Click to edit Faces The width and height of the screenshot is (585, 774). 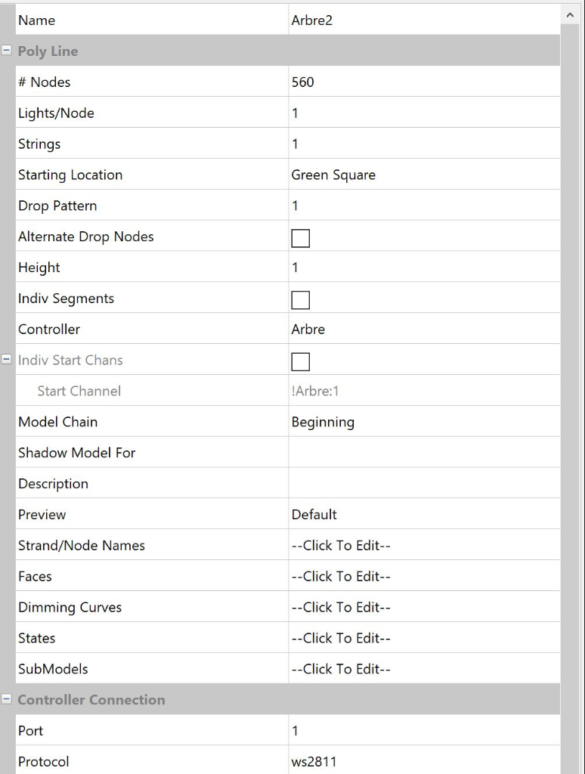(x=423, y=576)
